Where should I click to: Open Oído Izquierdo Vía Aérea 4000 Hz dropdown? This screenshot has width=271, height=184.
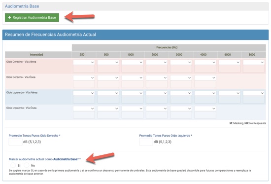[x=205, y=93]
